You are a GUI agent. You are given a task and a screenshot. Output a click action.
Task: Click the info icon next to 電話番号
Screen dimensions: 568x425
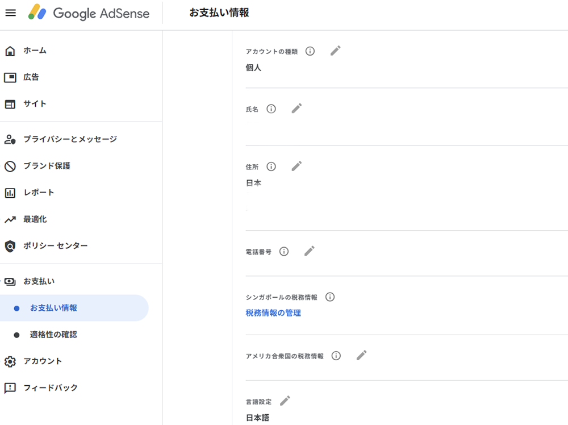pos(284,251)
